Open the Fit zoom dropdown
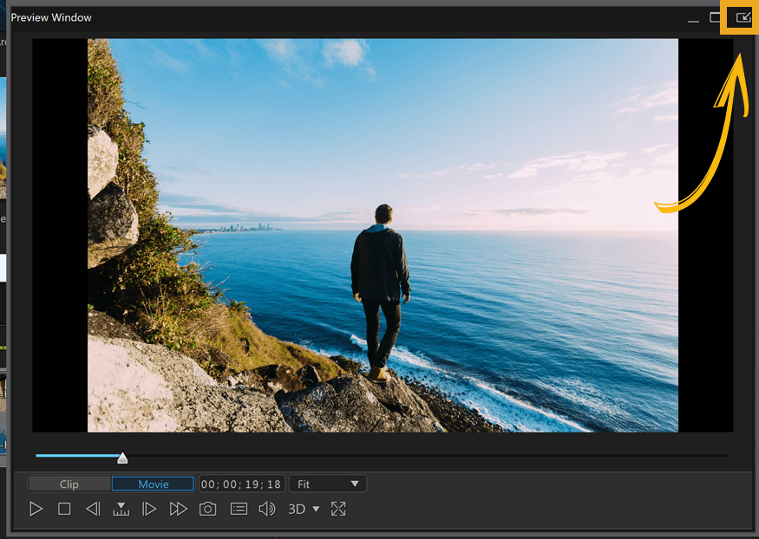 click(x=328, y=484)
